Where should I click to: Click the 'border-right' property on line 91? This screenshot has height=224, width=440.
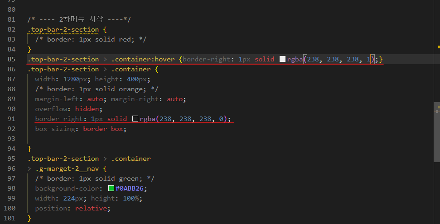tap(59, 119)
